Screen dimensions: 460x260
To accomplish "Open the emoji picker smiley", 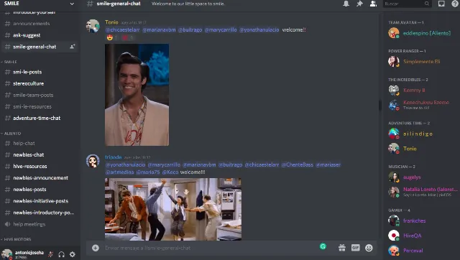I will 369,248.
